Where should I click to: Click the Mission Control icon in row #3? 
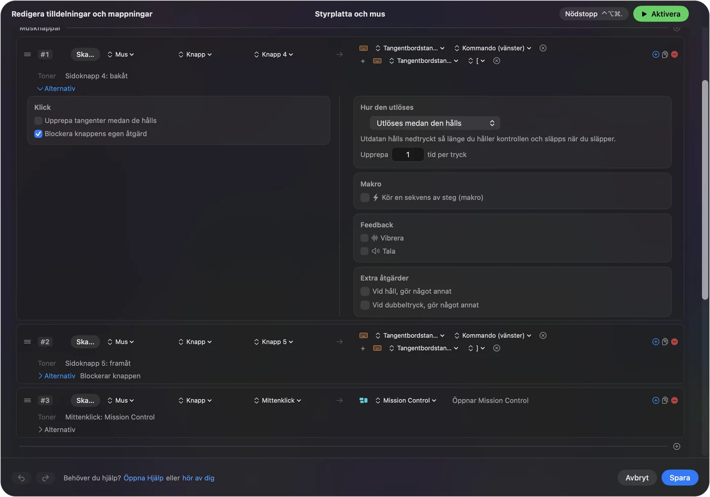[x=364, y=400]
